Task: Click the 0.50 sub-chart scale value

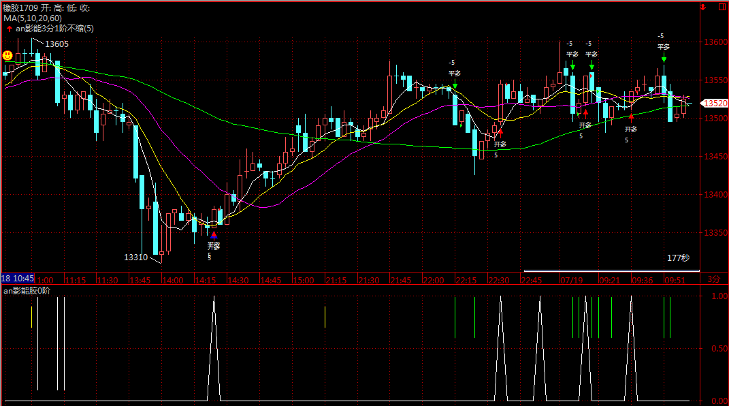Action: 719,348
